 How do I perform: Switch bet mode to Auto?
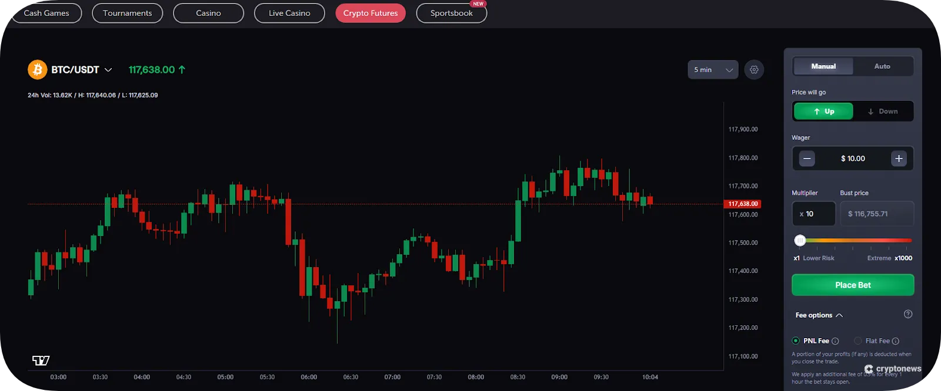pos(882,66)
